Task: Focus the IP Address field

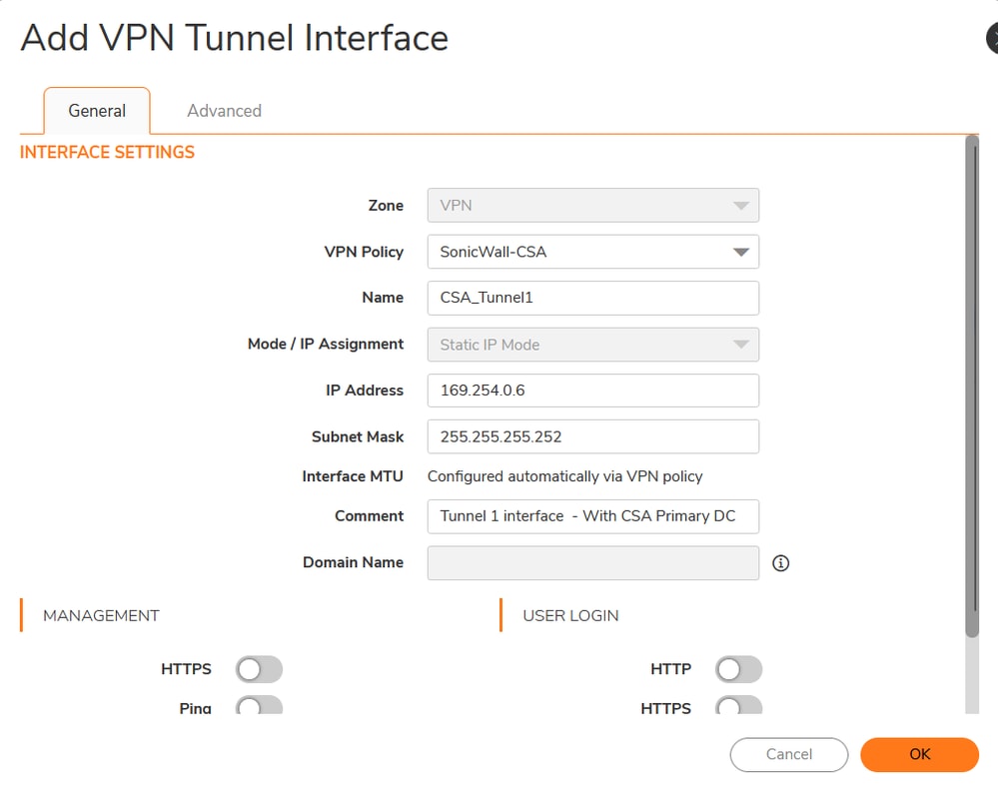Action: (592, 391)
